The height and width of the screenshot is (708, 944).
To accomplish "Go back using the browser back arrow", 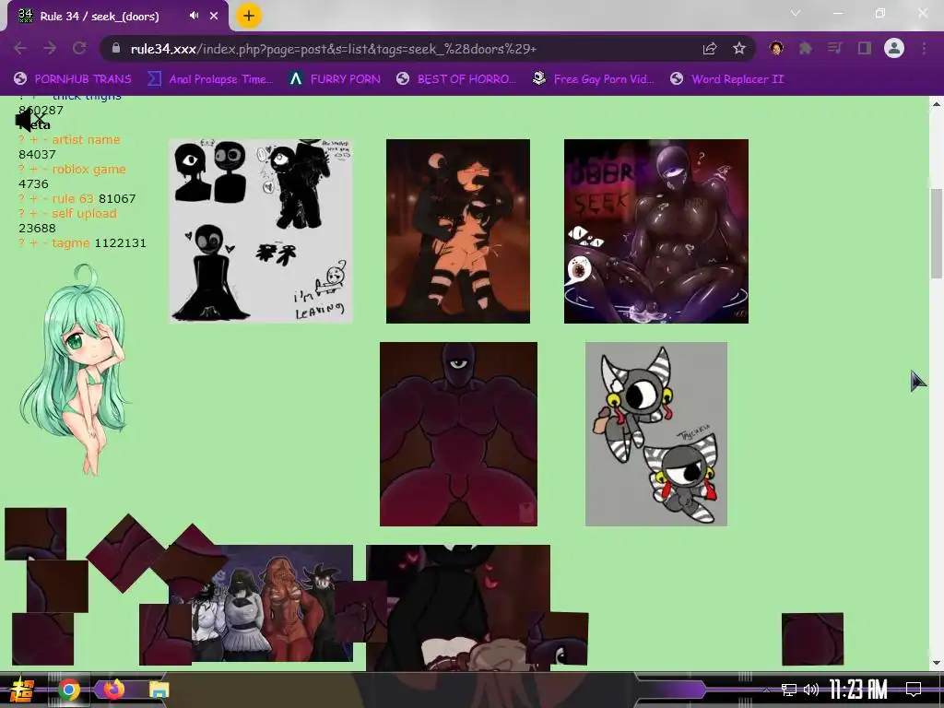I will tap(20, 48).
